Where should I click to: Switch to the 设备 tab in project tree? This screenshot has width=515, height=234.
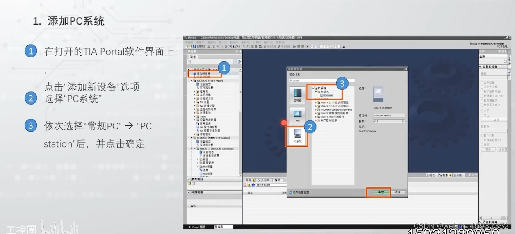[x=193, y=57]
